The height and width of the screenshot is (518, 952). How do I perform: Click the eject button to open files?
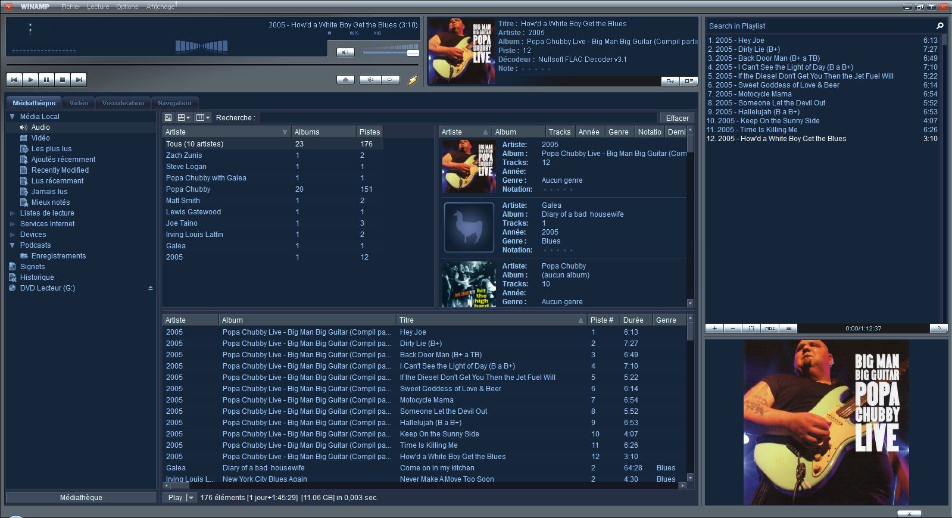click(345, 80)
